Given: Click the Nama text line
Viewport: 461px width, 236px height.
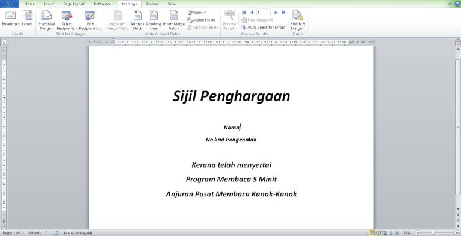Looking at the screenshot, I should (x=232, y=127).
